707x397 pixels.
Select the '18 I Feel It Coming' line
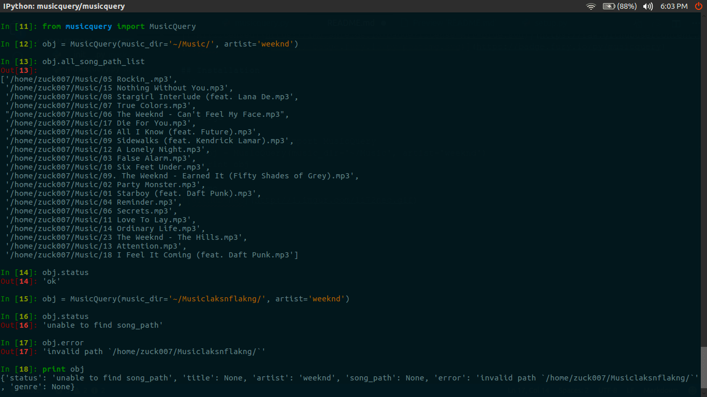[152, 255]
